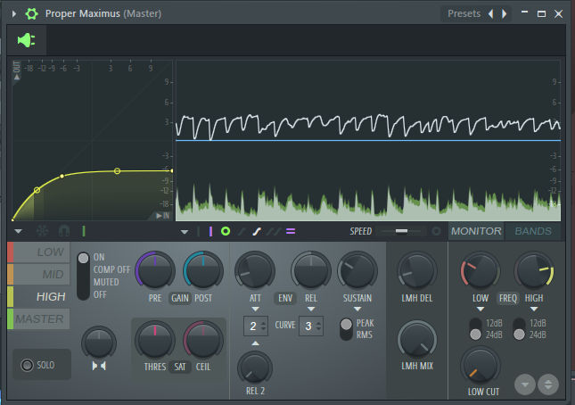The image size is (575, 405).
Task: Select next preset arrow
Action: (x=505, y=14)
